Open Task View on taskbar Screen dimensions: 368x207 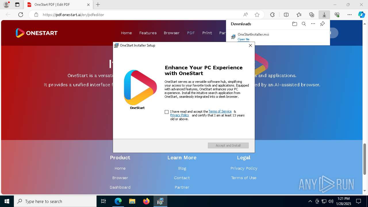tap(103, 201)
